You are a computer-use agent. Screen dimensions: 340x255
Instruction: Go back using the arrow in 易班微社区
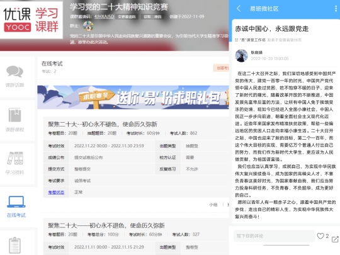(x=239, y=8)
